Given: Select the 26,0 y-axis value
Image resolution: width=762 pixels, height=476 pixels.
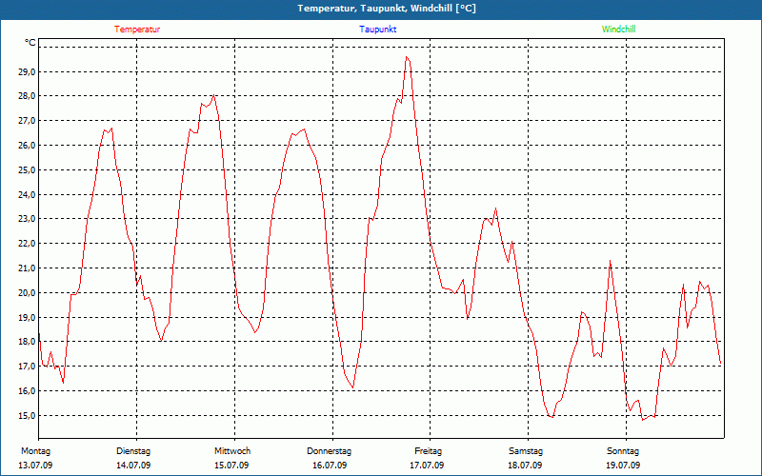Looking at the screenshot, I should pyautogui.click(x=26, y=146).
